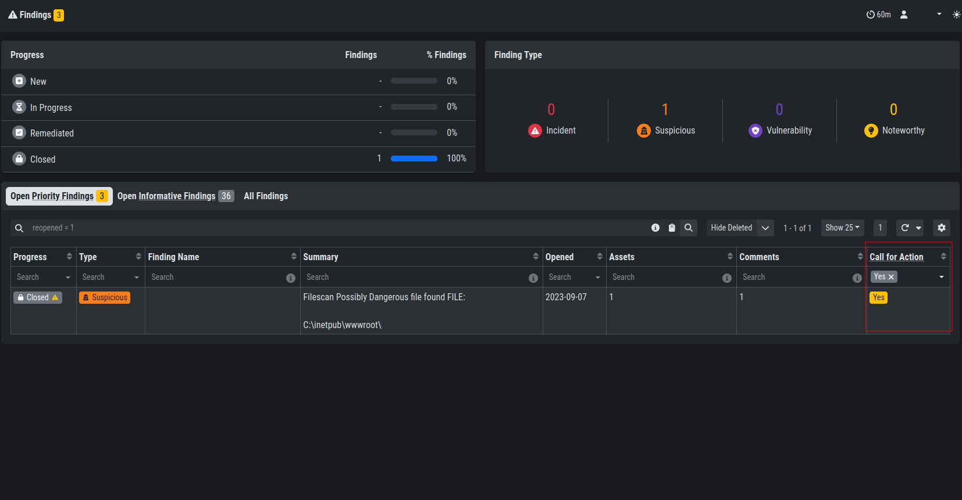Click info icon in Finding Name filter
Screen dimensions: 962x500
coord(291,278)
